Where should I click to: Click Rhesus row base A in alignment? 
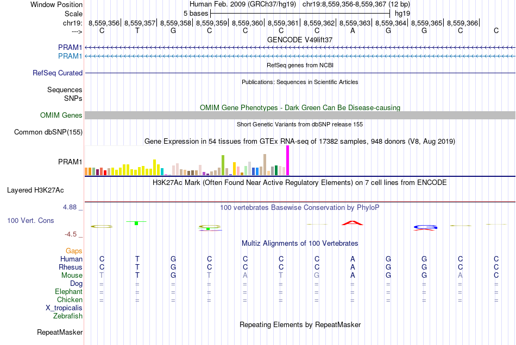(x=353, y=267)
